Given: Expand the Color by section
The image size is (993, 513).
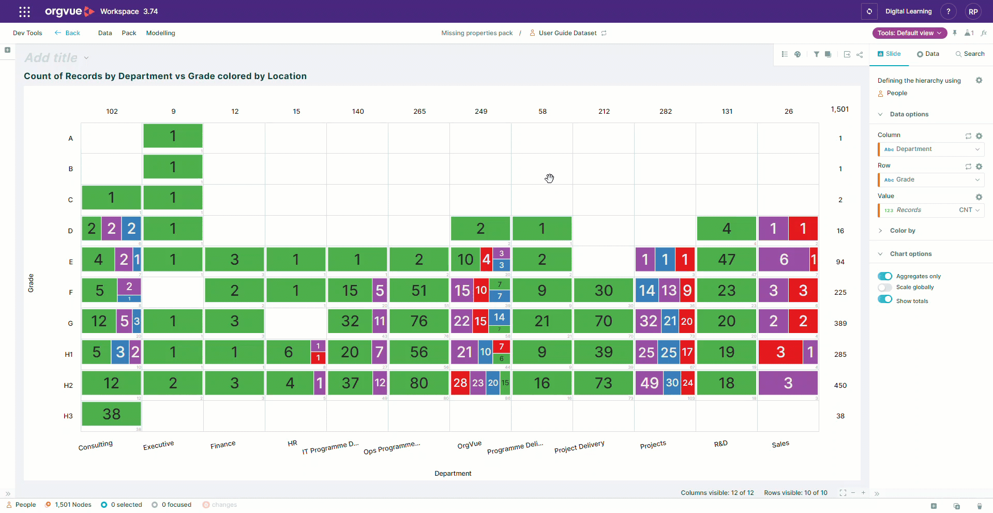Looking at the screenshot, I should [902, 231].
